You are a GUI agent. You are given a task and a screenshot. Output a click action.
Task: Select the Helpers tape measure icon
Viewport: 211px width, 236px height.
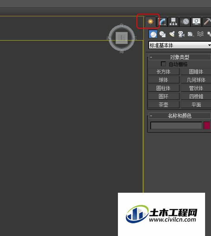tap(190, 34)
